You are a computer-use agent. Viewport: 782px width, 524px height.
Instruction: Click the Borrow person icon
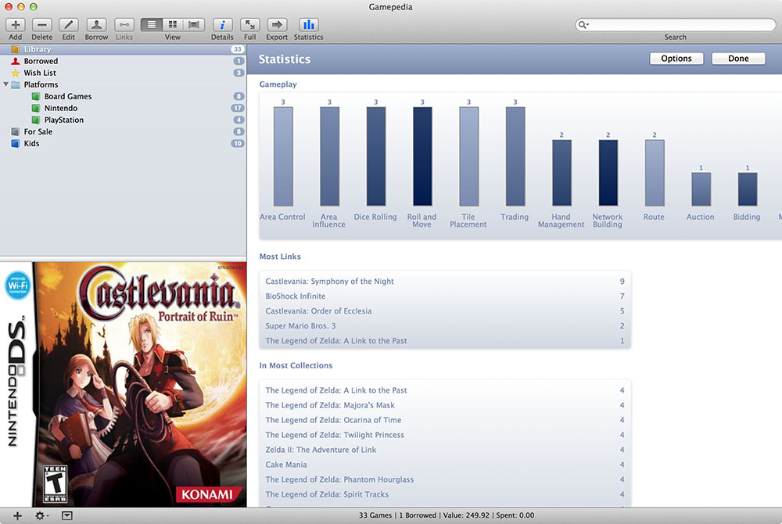(96, 25)
